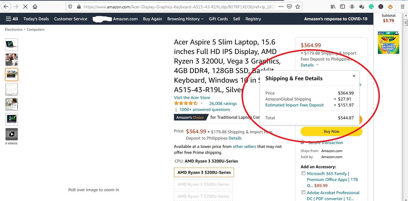Check the Microsoft 365 Family accessory box
The width and height of the screenshot is (408, 201).
click(x=304, y=173)
